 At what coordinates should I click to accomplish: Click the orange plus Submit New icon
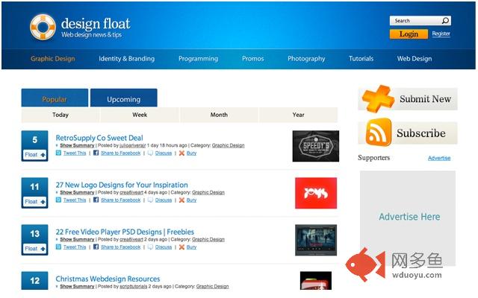(377, 99)
